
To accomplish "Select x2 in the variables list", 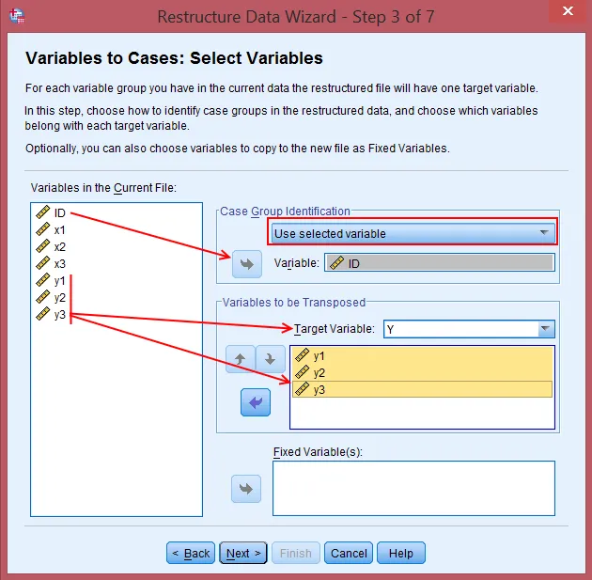I will (x=59, y=247).
